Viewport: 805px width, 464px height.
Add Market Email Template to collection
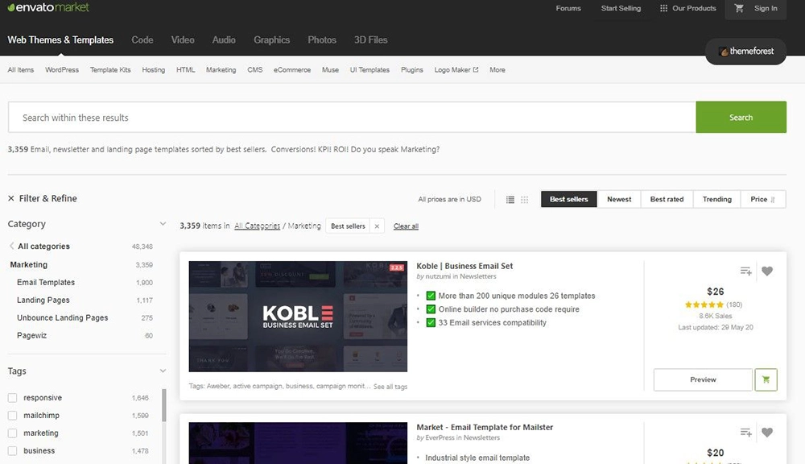745,432
